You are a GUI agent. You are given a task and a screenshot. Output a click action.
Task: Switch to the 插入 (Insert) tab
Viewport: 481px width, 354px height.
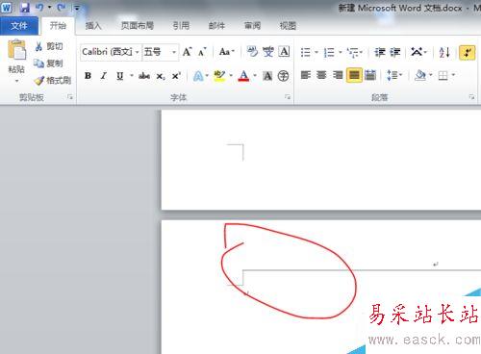93,25
